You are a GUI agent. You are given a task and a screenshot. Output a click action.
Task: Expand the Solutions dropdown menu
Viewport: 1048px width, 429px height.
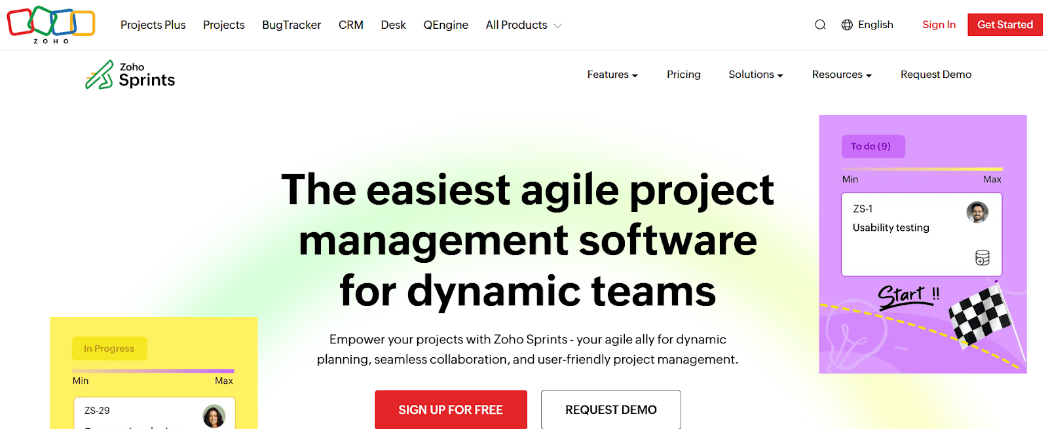(x=755, y=75)
